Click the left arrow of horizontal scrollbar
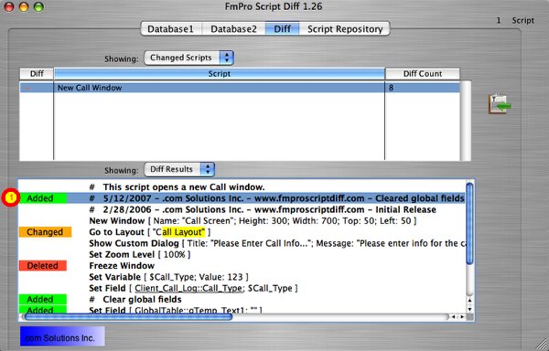549x351 pixels. point(454,317)
